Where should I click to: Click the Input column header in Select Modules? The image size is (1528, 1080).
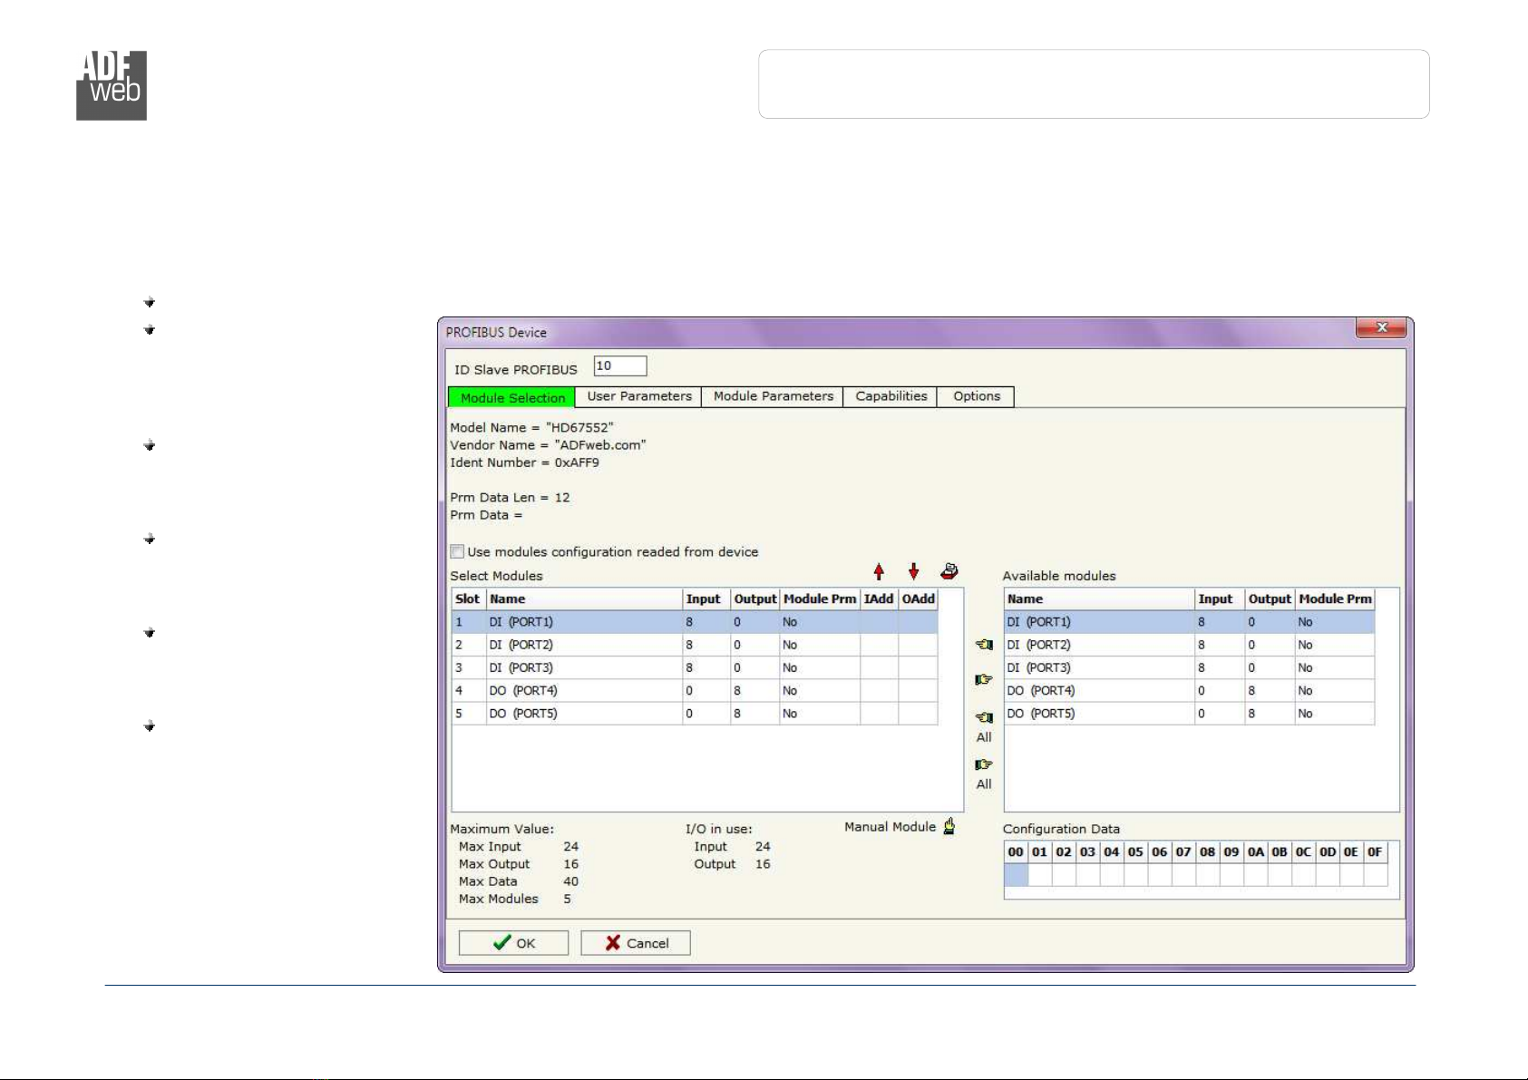pyautogui.click(x=706, y=599)
